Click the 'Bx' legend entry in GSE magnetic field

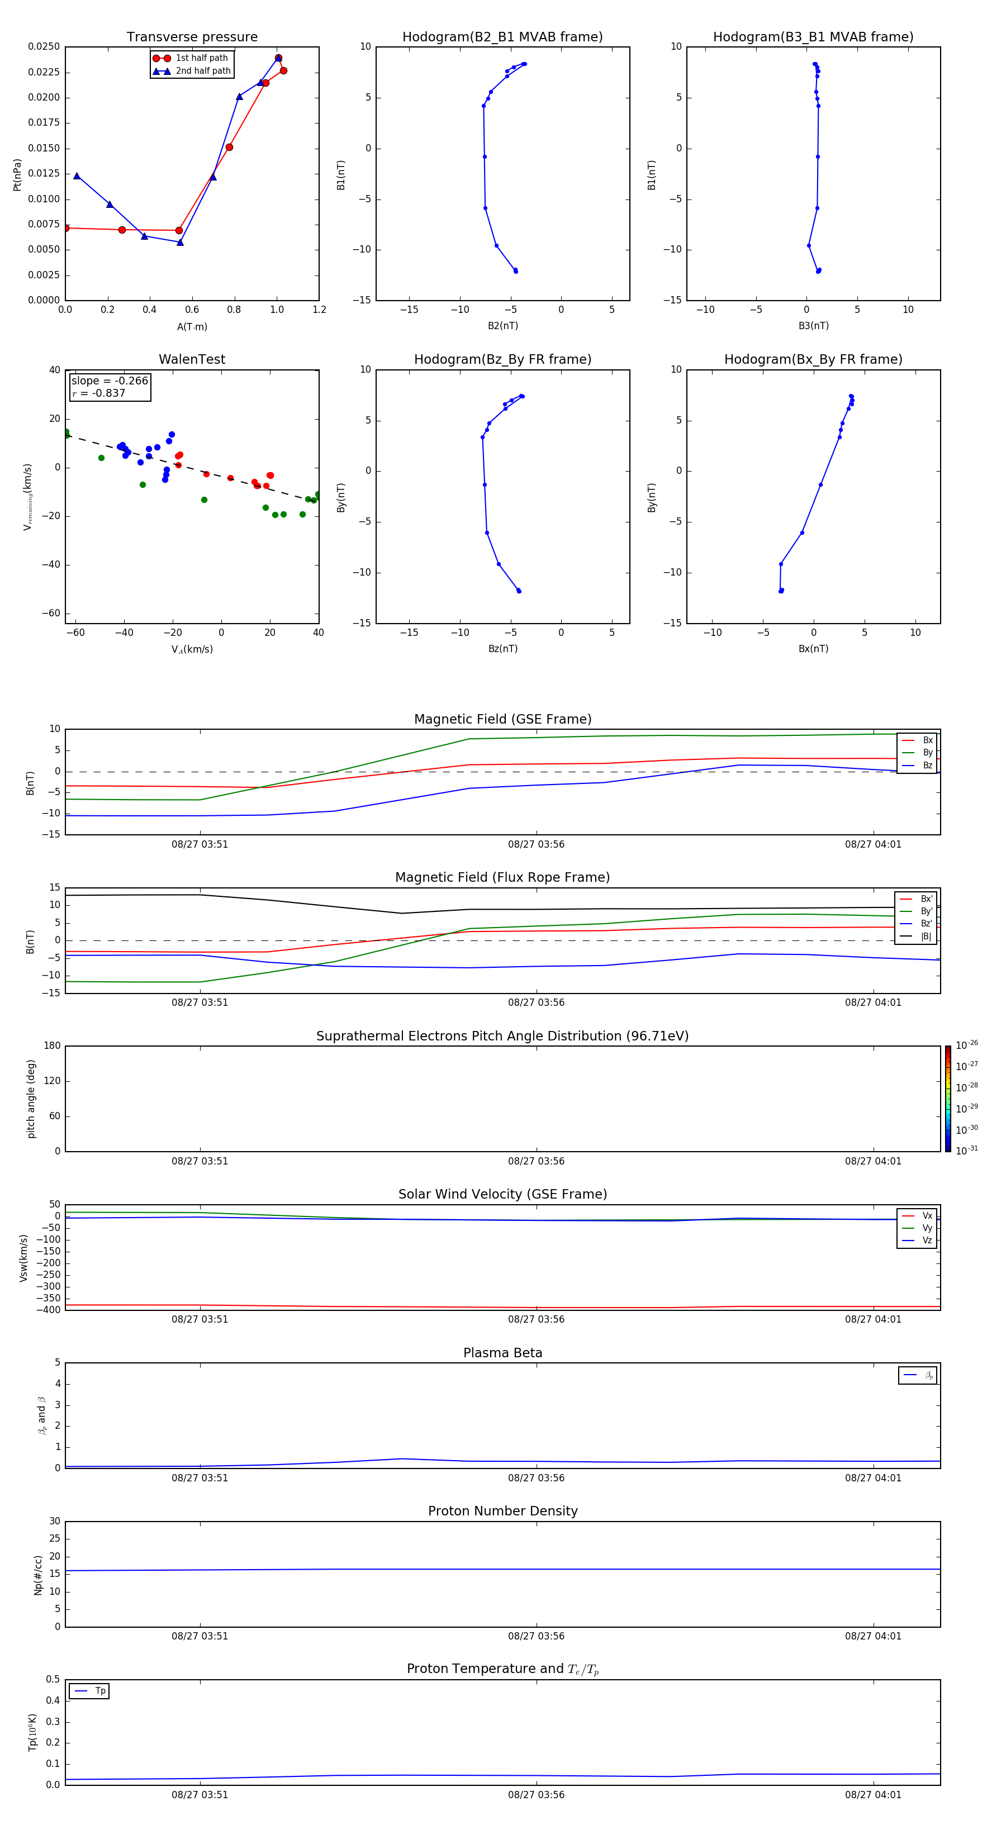pyautogui.click(x=917, y=740)
